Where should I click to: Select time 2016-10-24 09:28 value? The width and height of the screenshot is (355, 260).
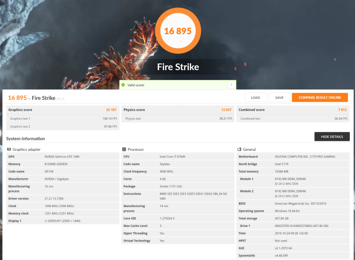291,234
